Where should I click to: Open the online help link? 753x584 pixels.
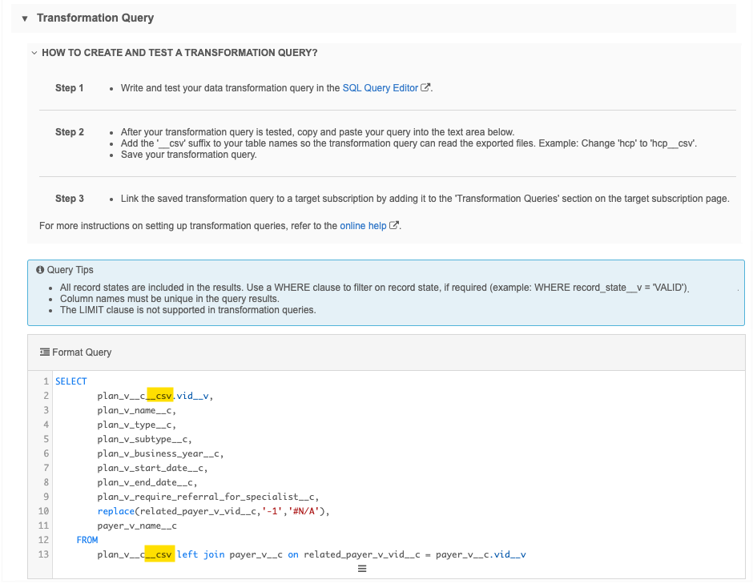click(363, 226)
